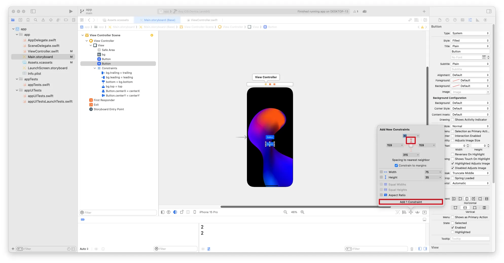Click the add library plus button
The image size is (504, 263).
pos(424,11)
